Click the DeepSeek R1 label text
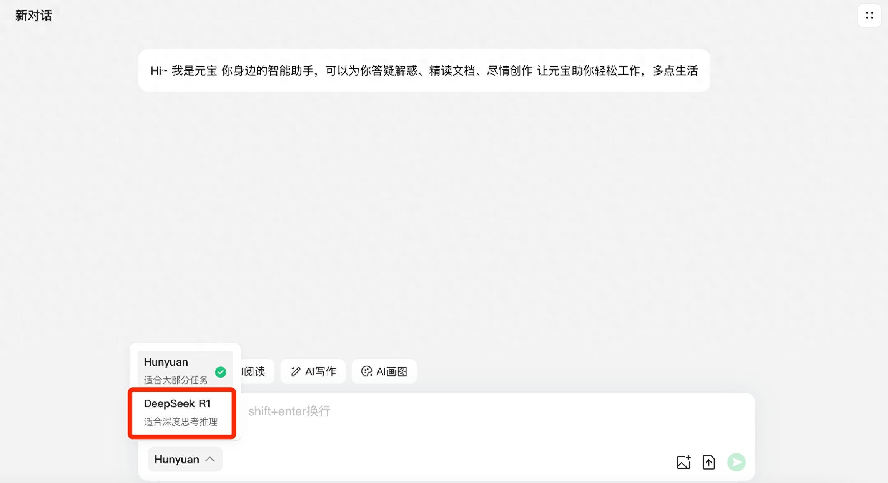Screen dimensions: 888x483 [x=177, y=404]
